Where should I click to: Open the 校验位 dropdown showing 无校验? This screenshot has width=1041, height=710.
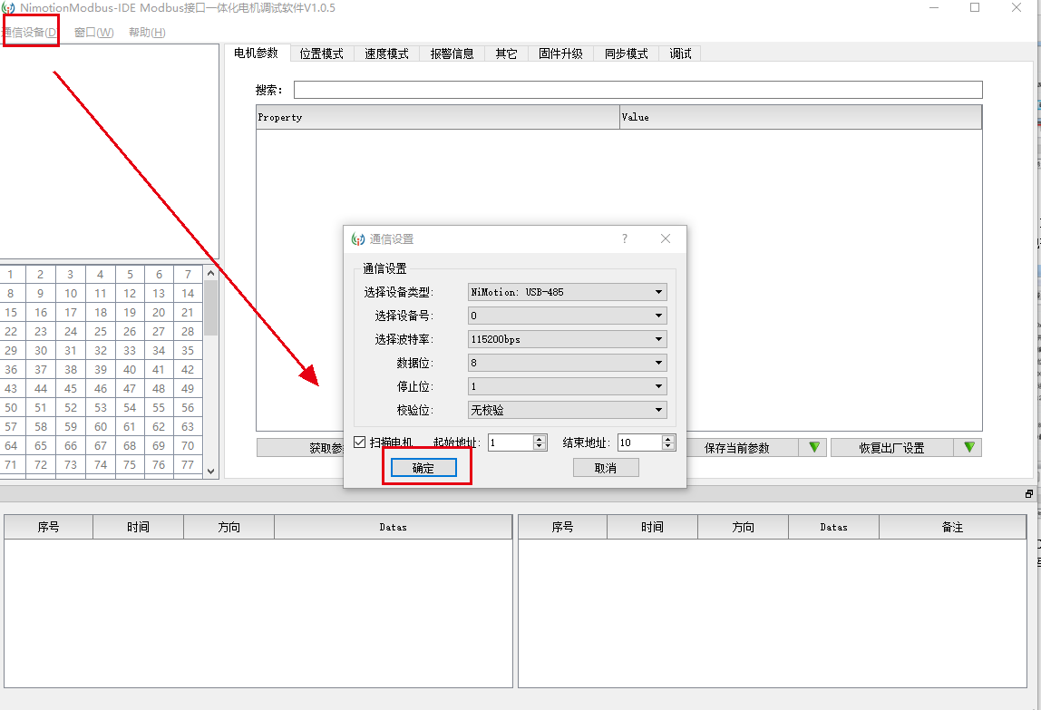coord(568,410)
